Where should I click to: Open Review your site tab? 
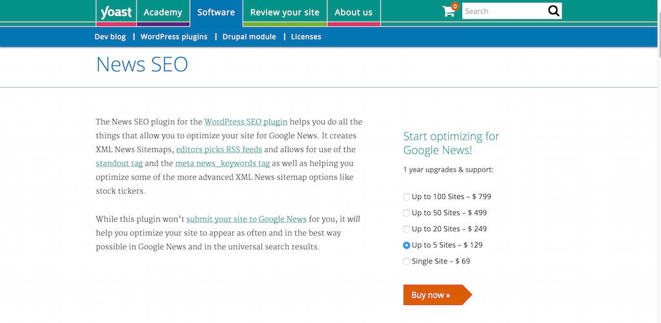point(285,12)
